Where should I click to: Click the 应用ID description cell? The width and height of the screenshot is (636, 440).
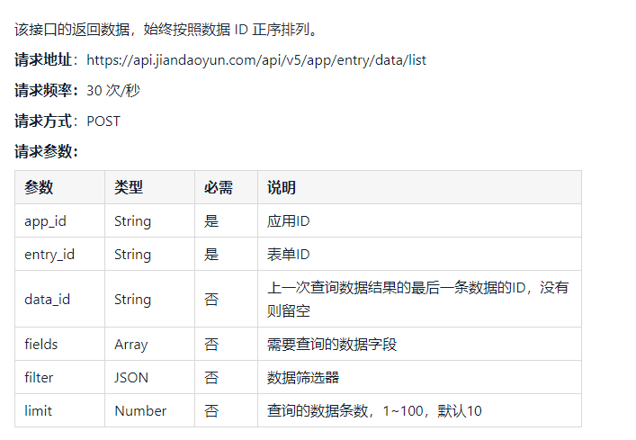(x=420, y=221)
